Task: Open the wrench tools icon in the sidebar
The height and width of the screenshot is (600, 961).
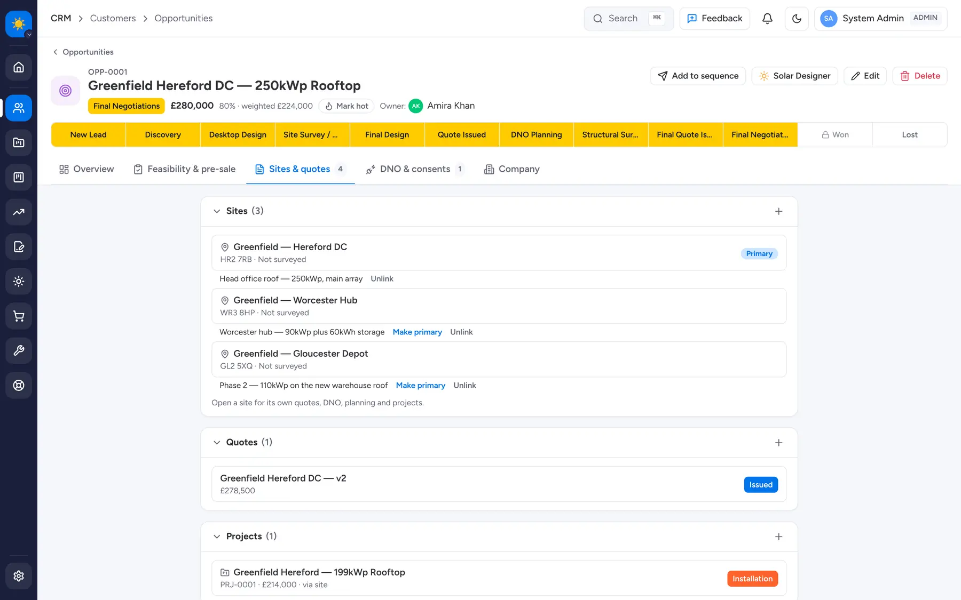Action: point(19,350)
